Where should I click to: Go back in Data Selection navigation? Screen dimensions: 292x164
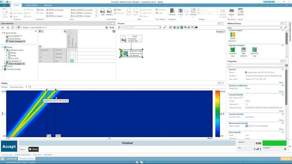3,27
